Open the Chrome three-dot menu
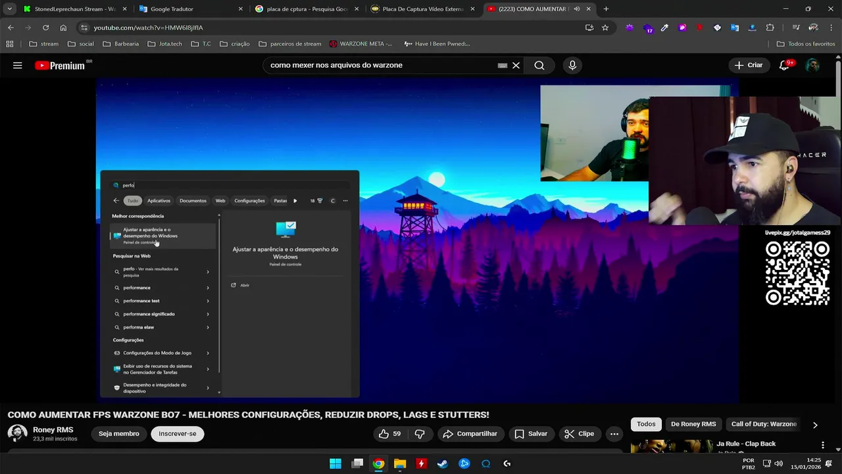Screen dimensions: 842x474 (x=831, y=28)
